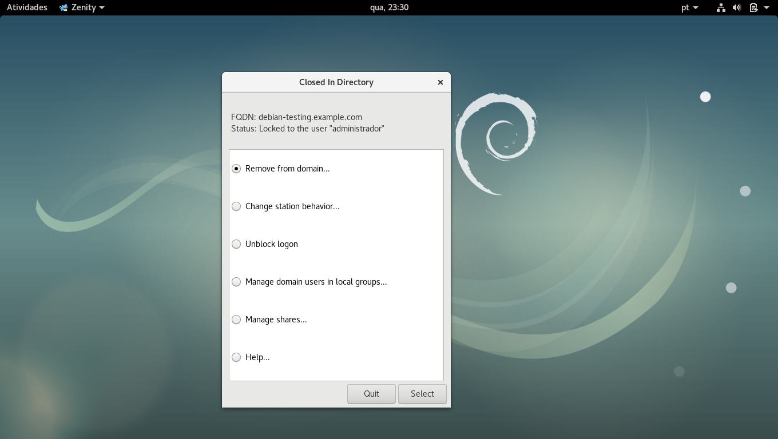Choose the Help radio button
This screenshot has height=439, width=778.
(236, 357)
